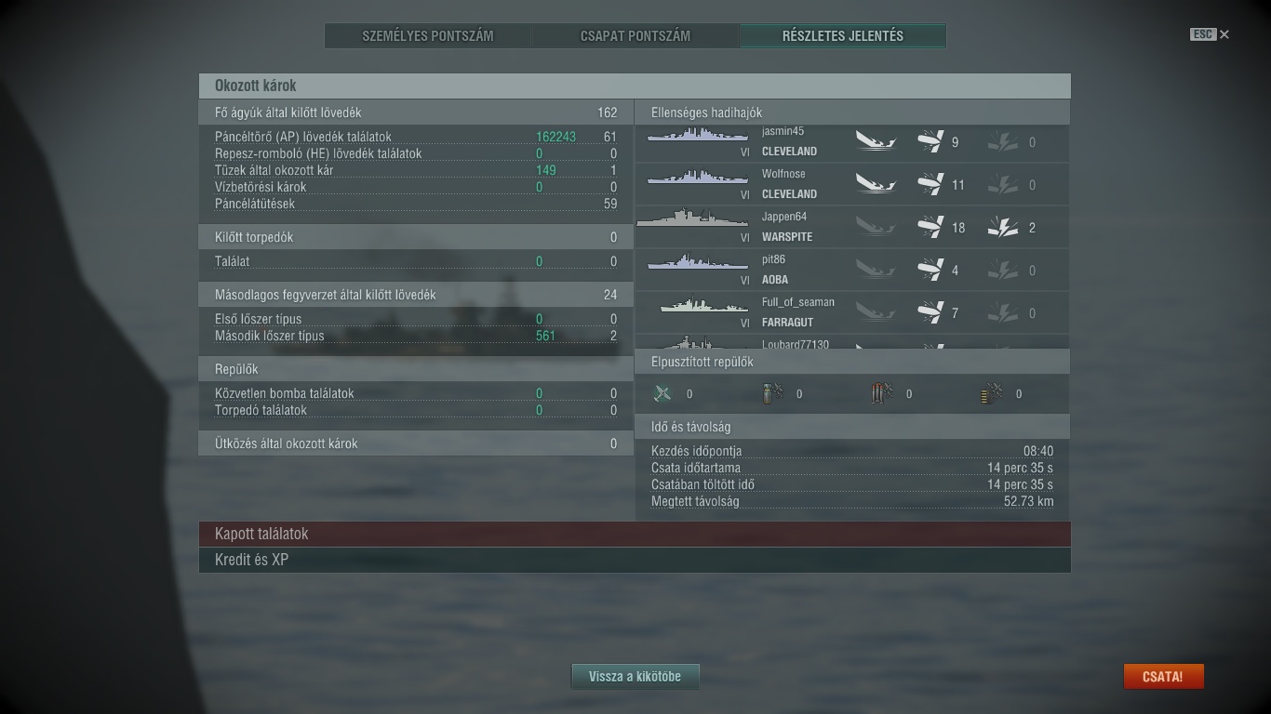Click the destroyed torpedo bomber icon
The image size is (1271, 714).
[x=882, y=393]
